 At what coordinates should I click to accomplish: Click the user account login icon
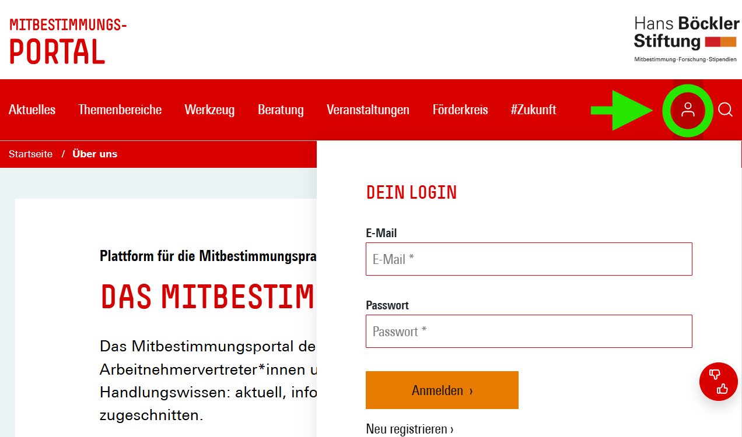688,110
